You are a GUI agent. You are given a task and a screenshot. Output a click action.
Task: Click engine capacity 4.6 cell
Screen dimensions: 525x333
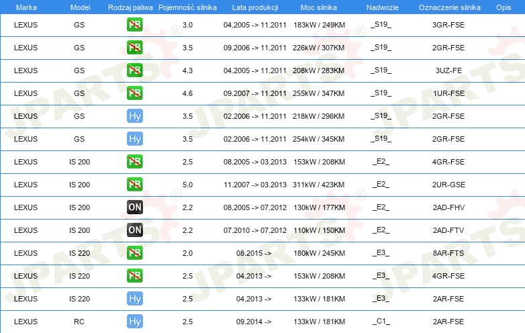187,93
